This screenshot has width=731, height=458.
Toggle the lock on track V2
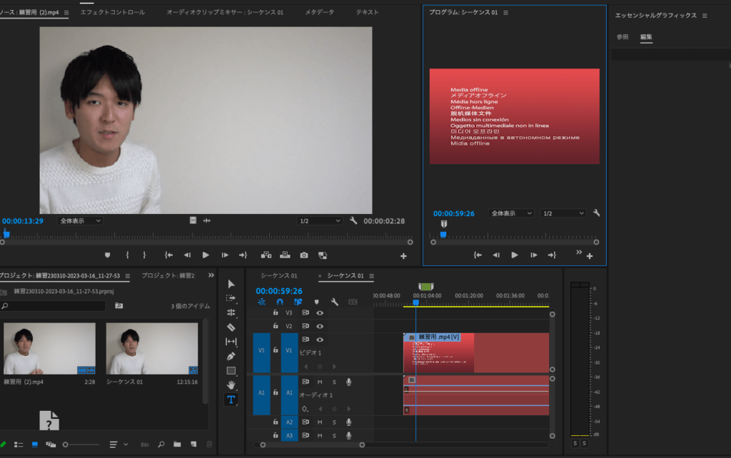pos(276,326)
